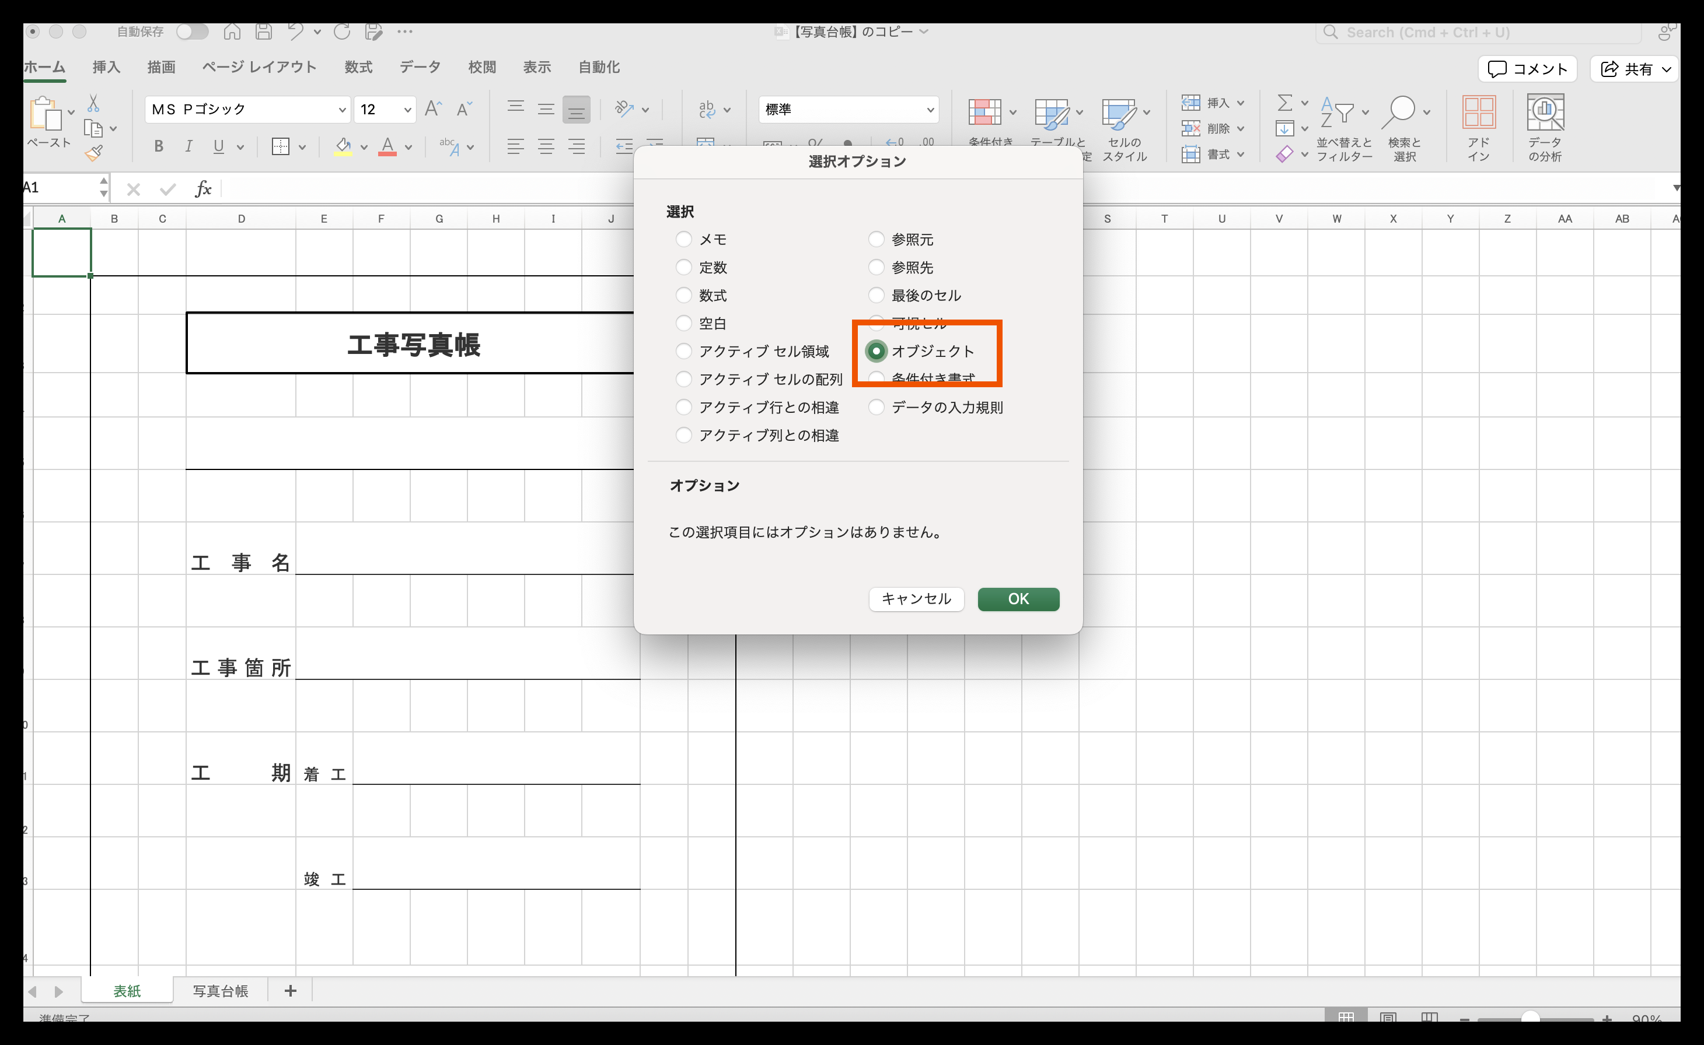
Task: Switch to the 挿入 ribbon tab
Action: [106, 67]
